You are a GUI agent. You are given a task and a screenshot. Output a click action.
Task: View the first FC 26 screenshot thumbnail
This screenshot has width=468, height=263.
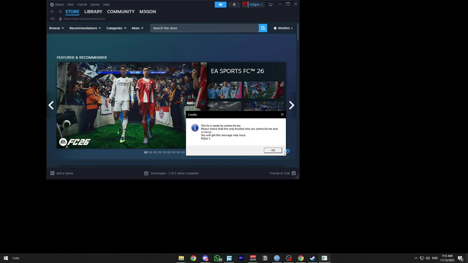click(224, 90)
